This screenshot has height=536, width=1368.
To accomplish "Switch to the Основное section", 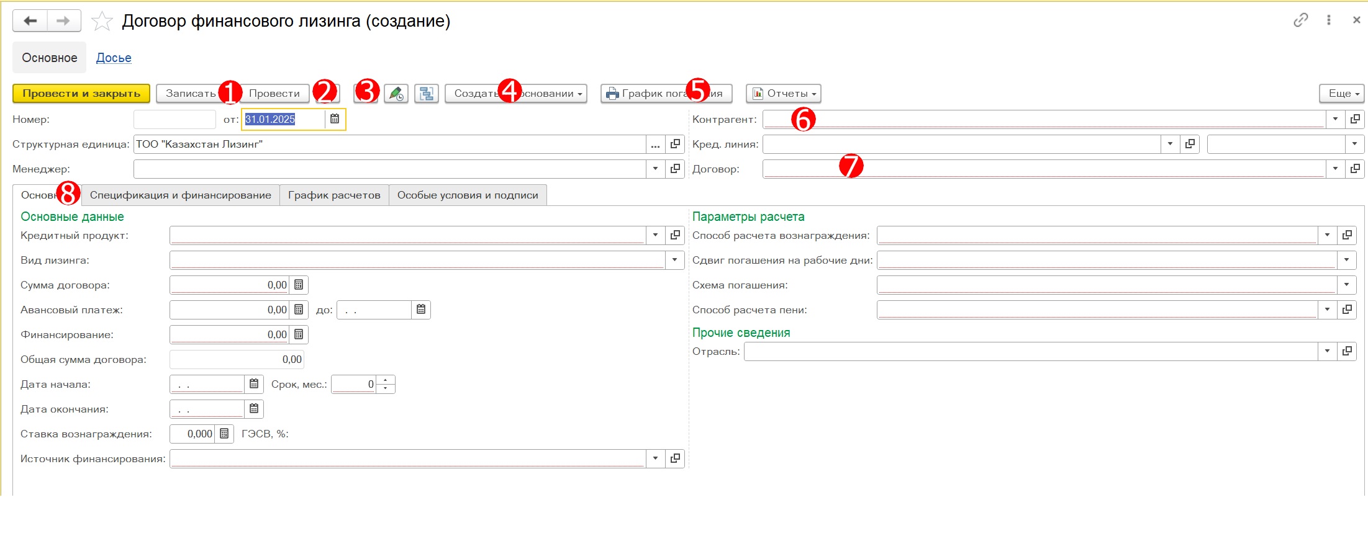I will pos(50,58).
